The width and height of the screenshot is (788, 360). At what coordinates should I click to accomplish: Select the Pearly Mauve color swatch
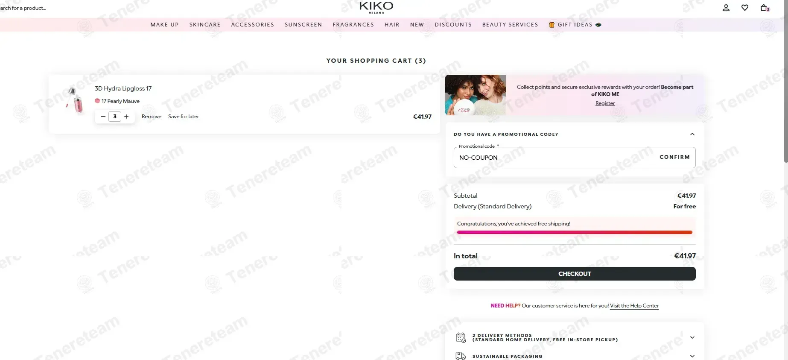point(97,101)
